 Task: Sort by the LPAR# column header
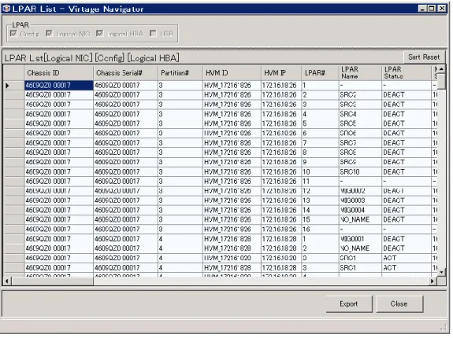coord(320,73)
